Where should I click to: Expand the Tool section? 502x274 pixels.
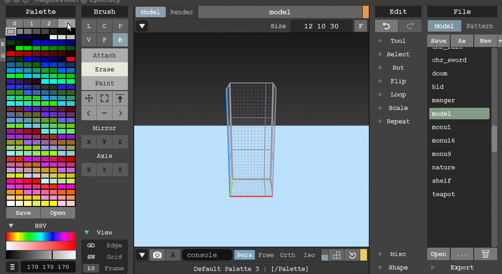[x=398, y=41]
